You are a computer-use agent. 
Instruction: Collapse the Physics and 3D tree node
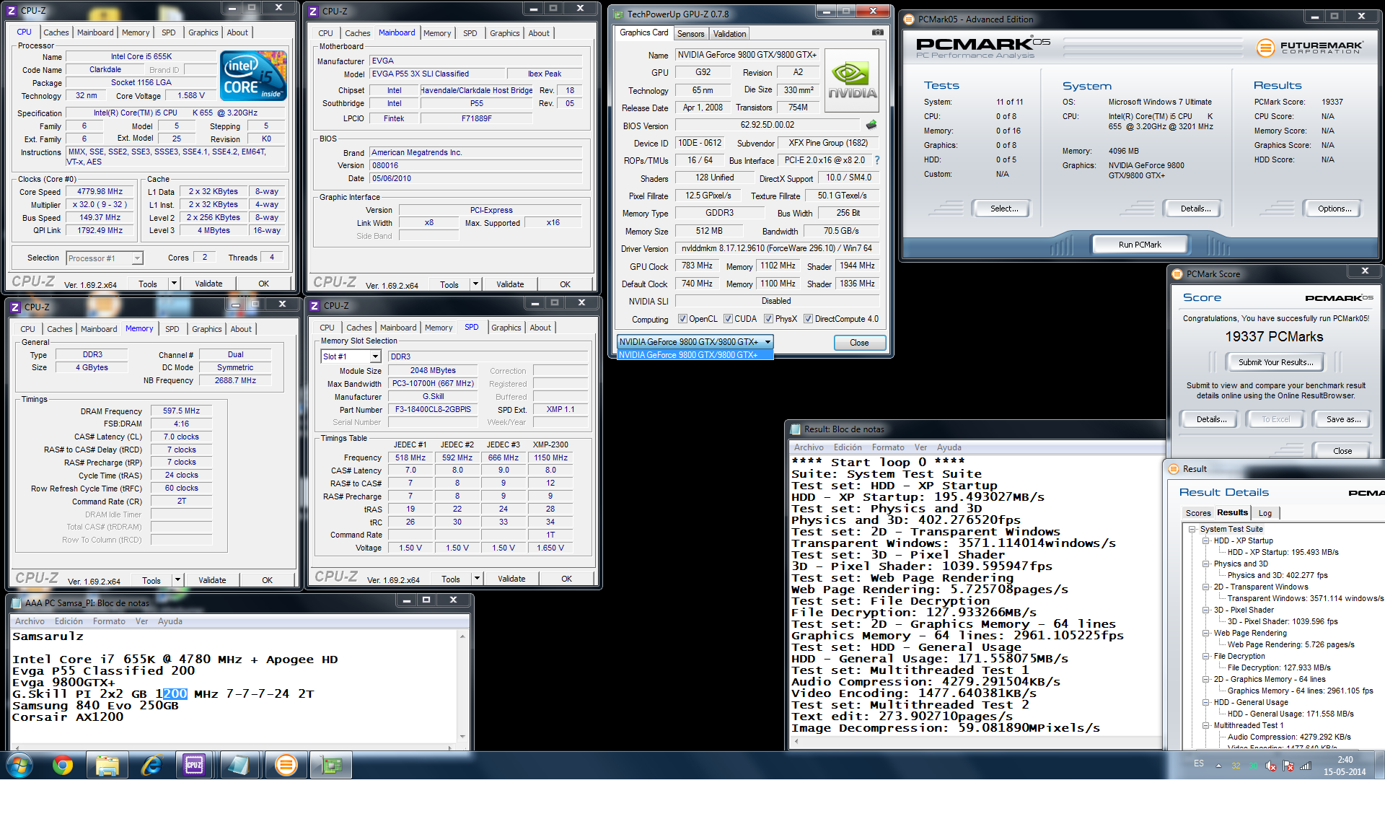(x=1206, y=564)
